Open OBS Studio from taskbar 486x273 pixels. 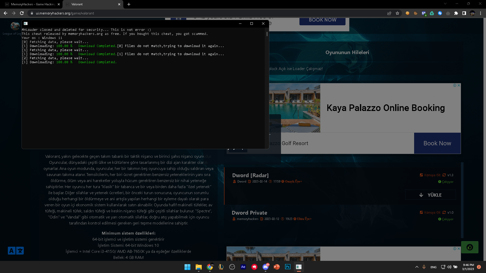(232, 267)
